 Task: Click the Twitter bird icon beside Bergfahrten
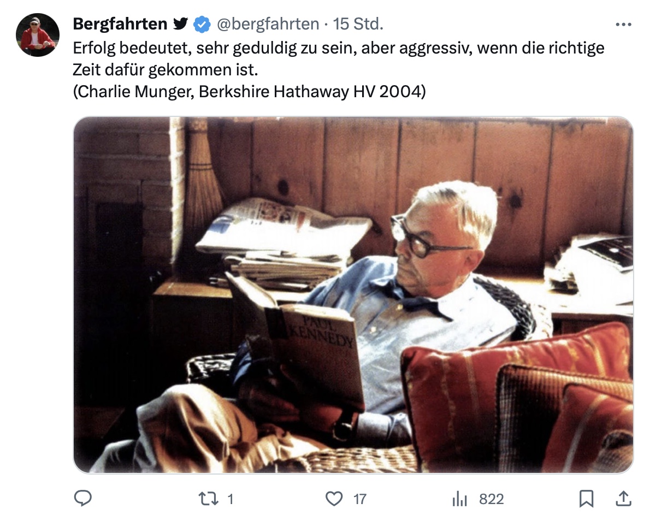(x=180, y=24)
